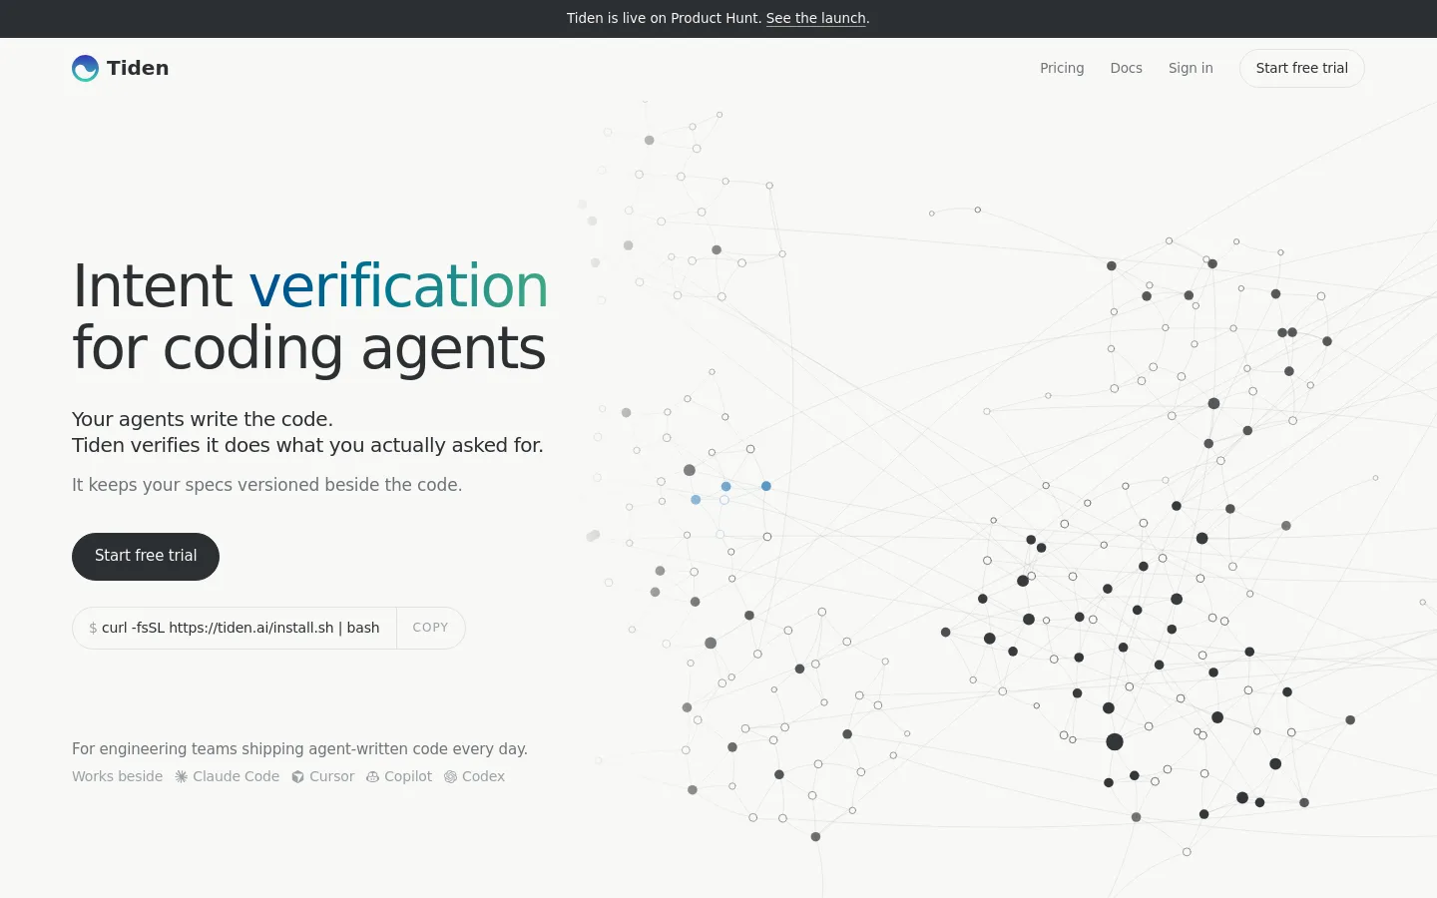Screen dimensions: 1437x898
Task: Click the Cursor cube icon
Action: tap(298, 776)
